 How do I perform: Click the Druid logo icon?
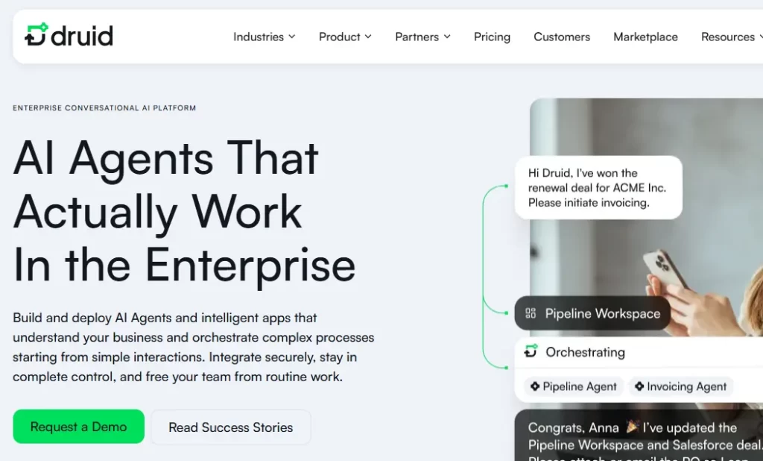(x=37, y=35)
